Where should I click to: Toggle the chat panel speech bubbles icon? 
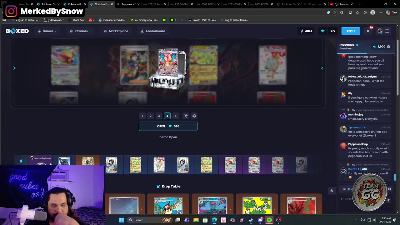tap(332, 191)
